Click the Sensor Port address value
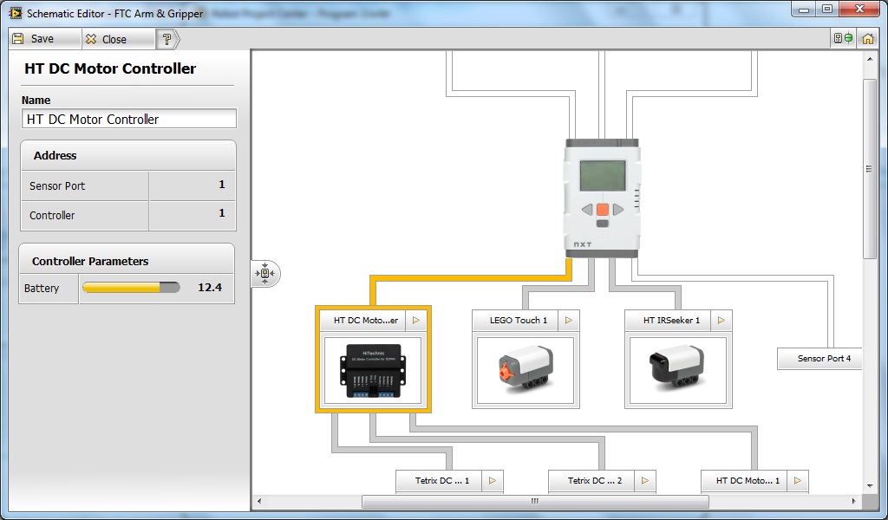 pos(192,185)
